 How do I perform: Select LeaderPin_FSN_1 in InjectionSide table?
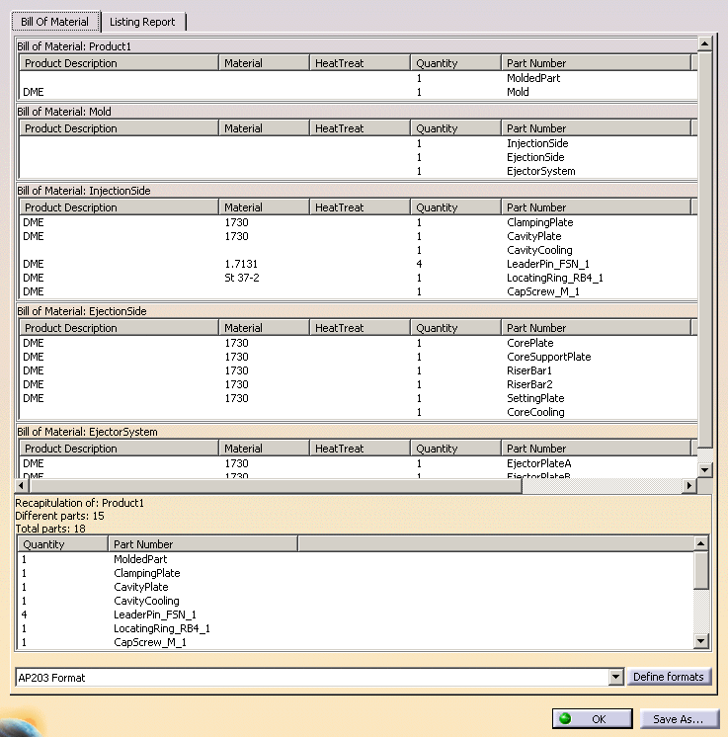coord(359,264)
